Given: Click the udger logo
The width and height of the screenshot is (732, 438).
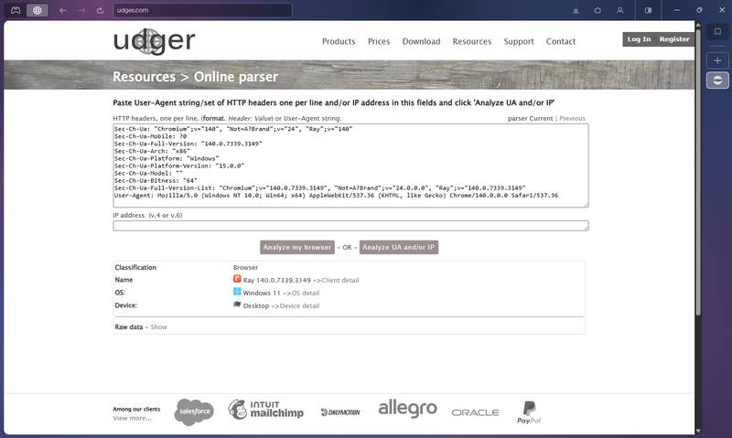Looking at the screenshot, I should [x=154, y=41].
